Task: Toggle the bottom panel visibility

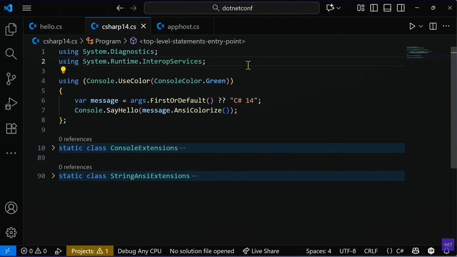Action: (x=387, y=8)
